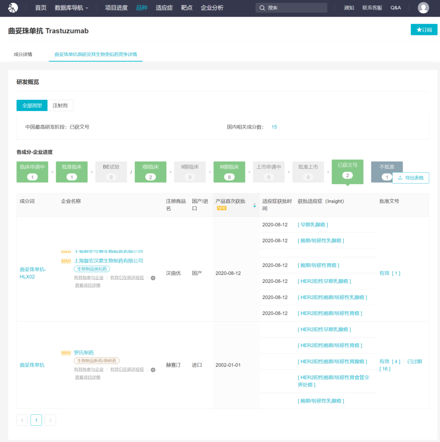The width and height of the screenshot is (440, 442).
Task: Open the [ 早期乳腺癌 ] indication
Action: coord(313,225)
